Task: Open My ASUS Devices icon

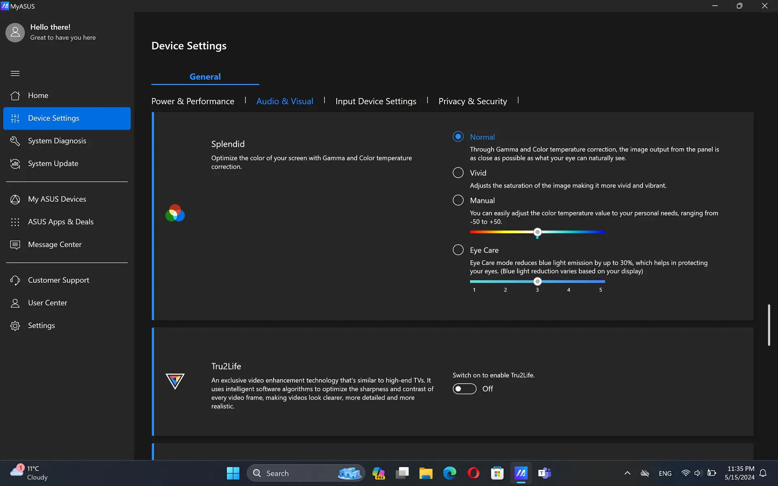Action: point(15,199)
